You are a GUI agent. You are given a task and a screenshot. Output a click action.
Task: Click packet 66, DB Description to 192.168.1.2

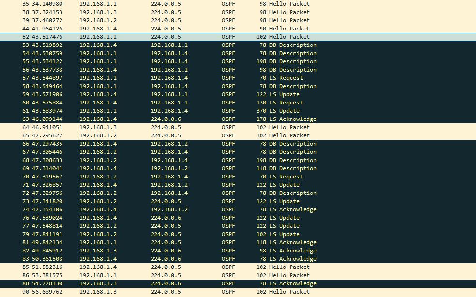click(x=145, y=143)
